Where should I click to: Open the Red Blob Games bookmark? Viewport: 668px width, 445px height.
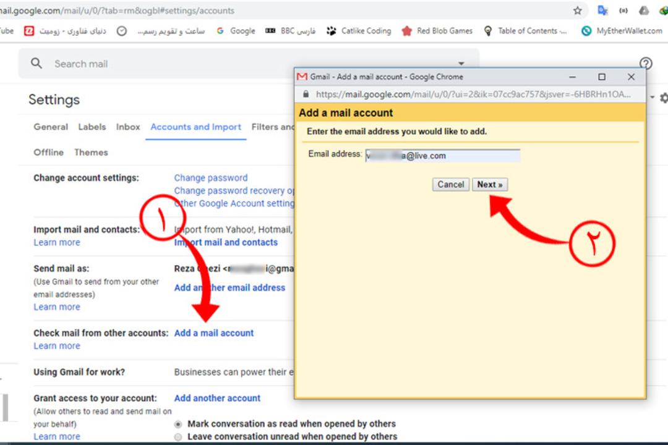437,31
